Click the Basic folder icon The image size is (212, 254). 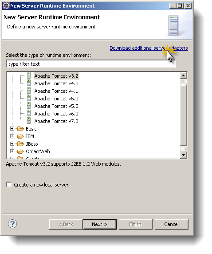pos(20,129)
